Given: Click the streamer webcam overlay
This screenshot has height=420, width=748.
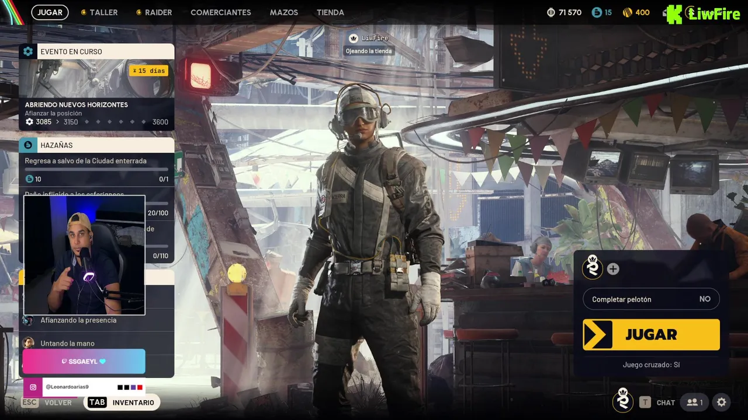Looking at the screenshot, I should [84, 256].
